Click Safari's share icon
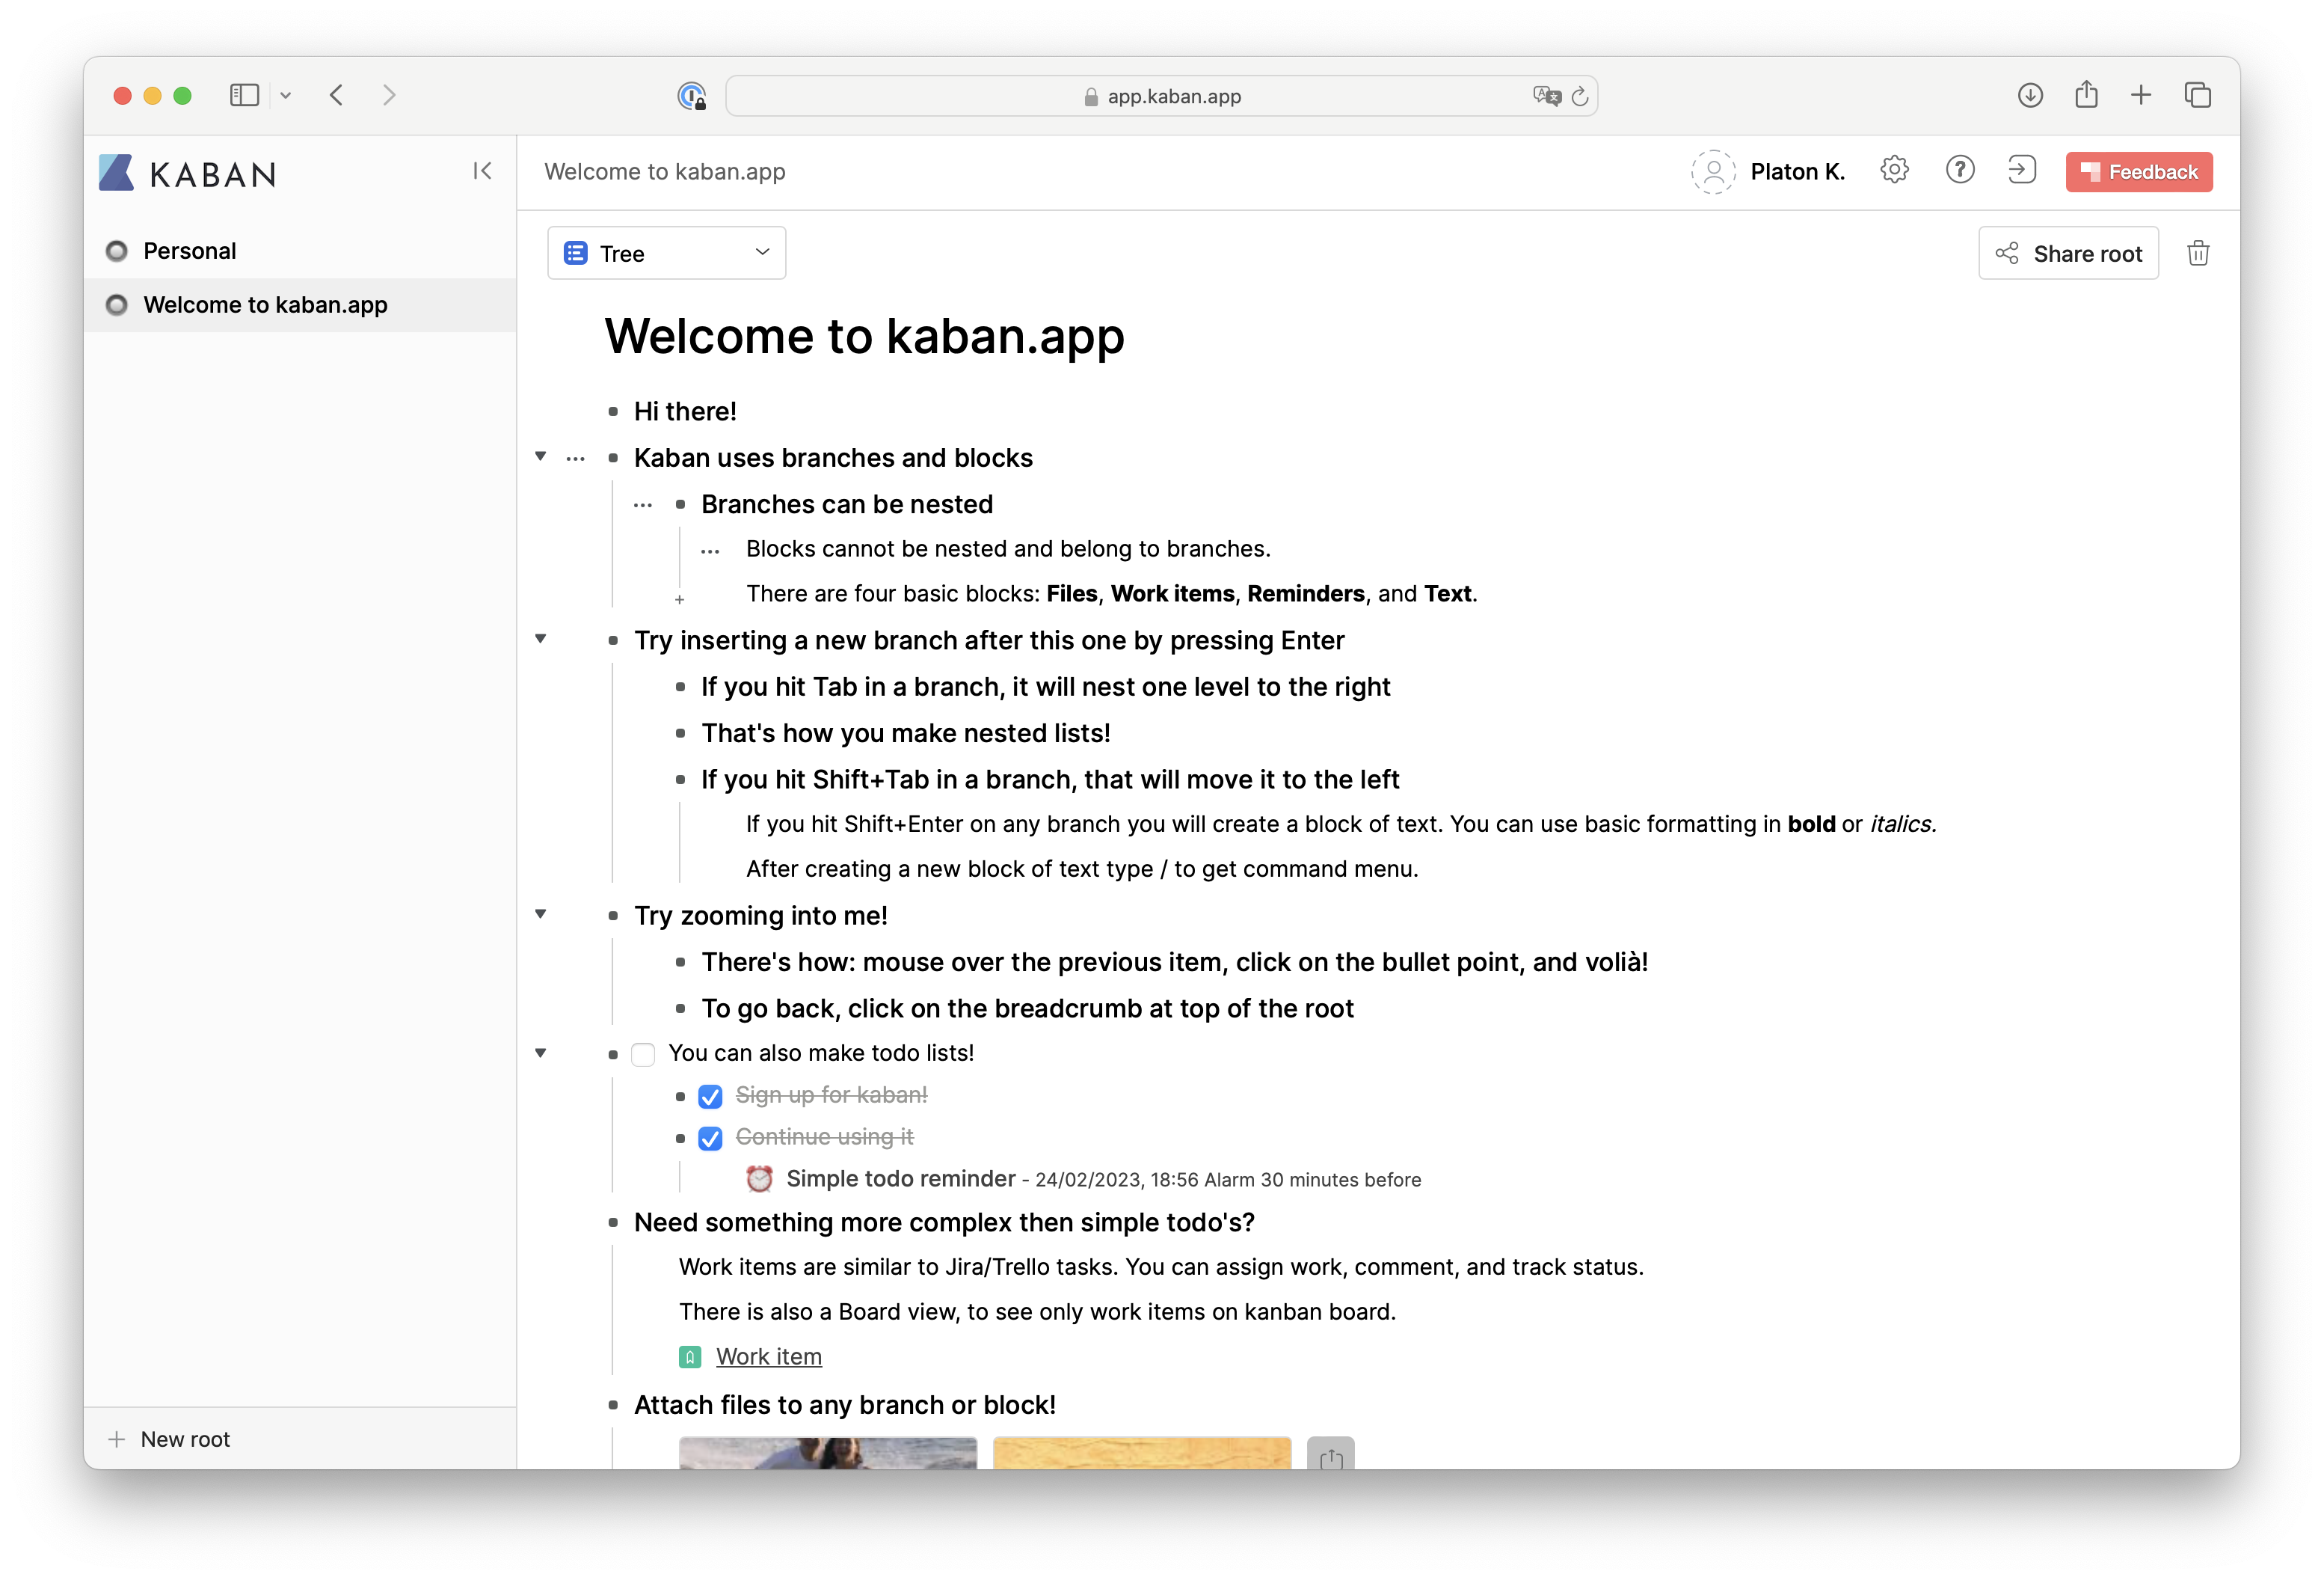The image size is (2324, 1580). (2086, 94)
